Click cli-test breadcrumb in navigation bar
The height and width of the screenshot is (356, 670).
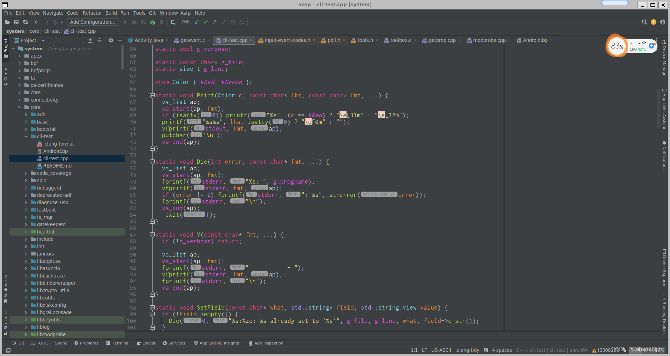coord(52,31)
